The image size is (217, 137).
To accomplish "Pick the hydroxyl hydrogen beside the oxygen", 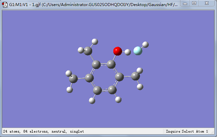I will [128, 52].
